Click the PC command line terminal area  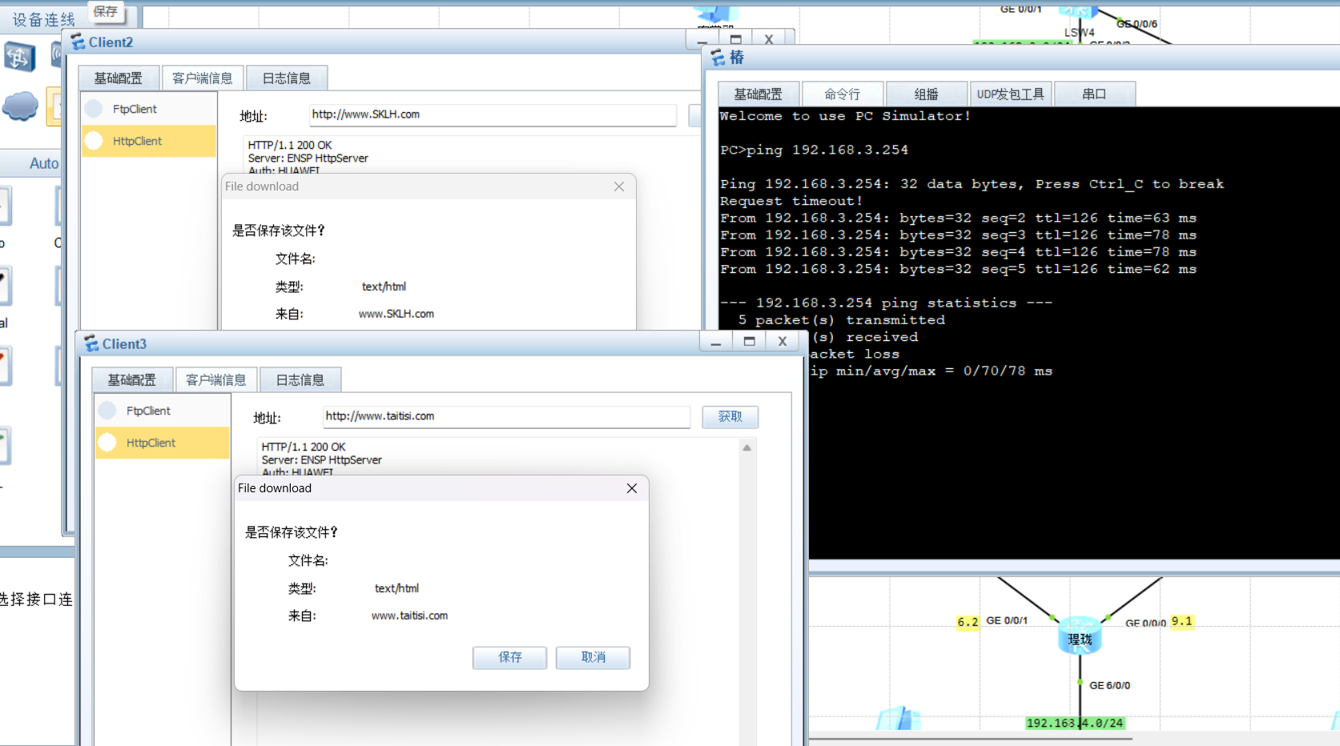[x=1029, y=332]
